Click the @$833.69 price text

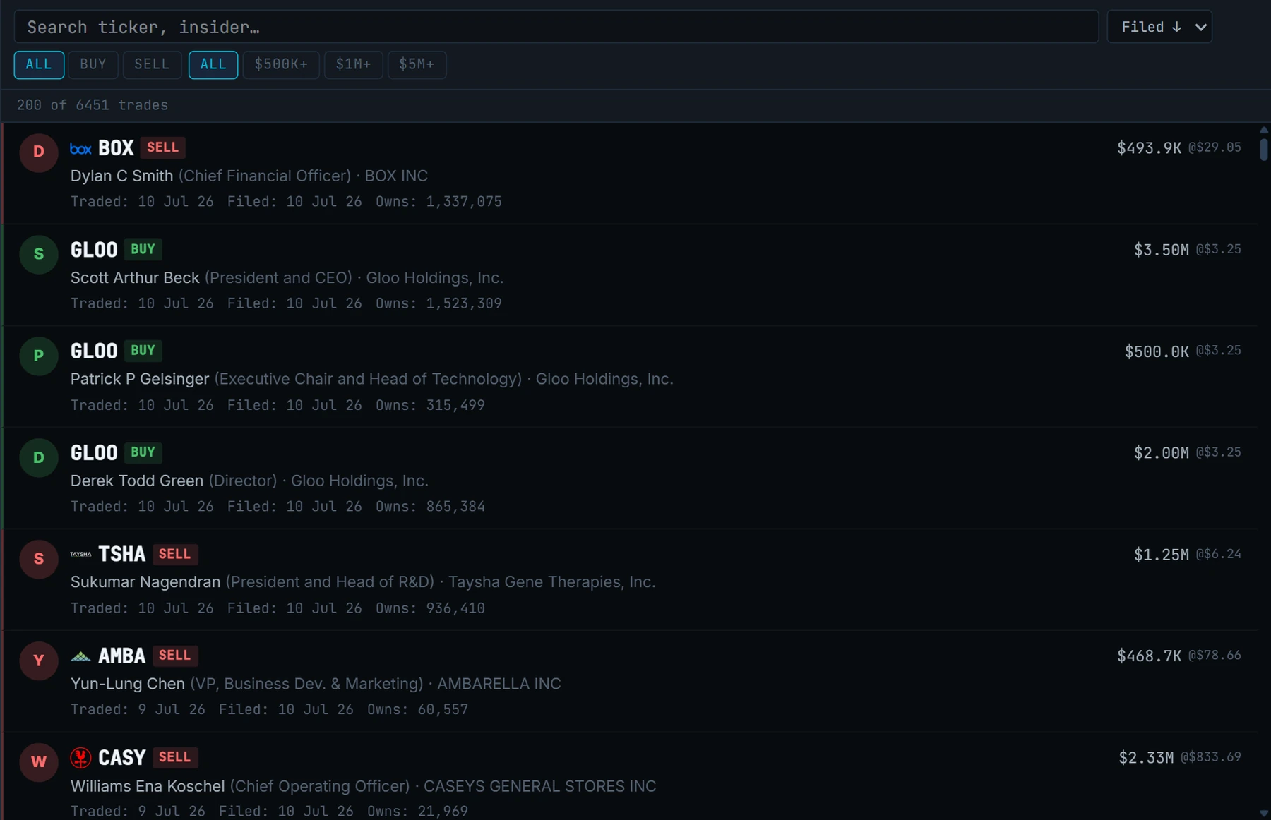pyautogui.click(x=1211, y=757)
